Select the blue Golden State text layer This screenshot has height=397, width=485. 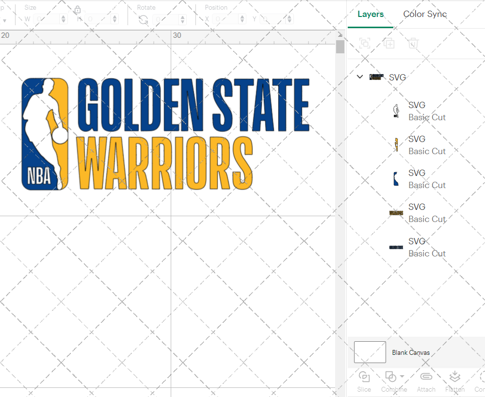tap(396, 247)
